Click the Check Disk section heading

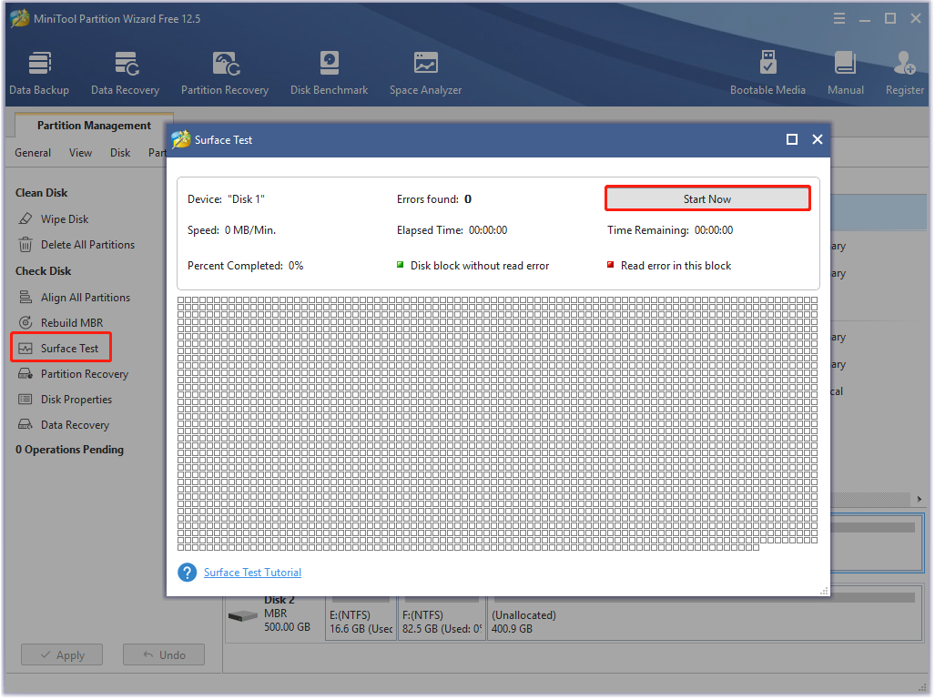pos(43,270)
